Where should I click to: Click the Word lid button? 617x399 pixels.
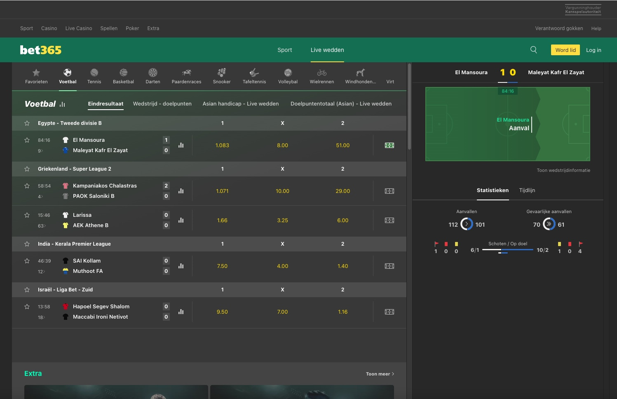(565, 49)
